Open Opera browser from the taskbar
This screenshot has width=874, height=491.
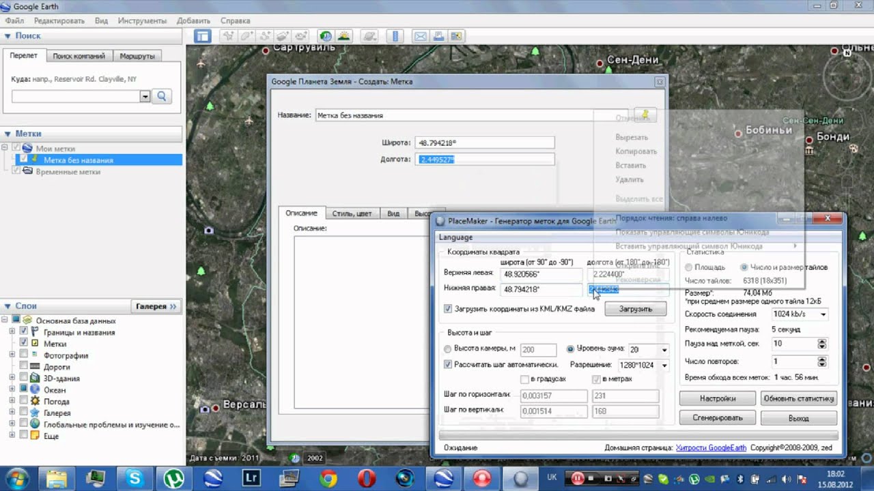tap(367, 478)
